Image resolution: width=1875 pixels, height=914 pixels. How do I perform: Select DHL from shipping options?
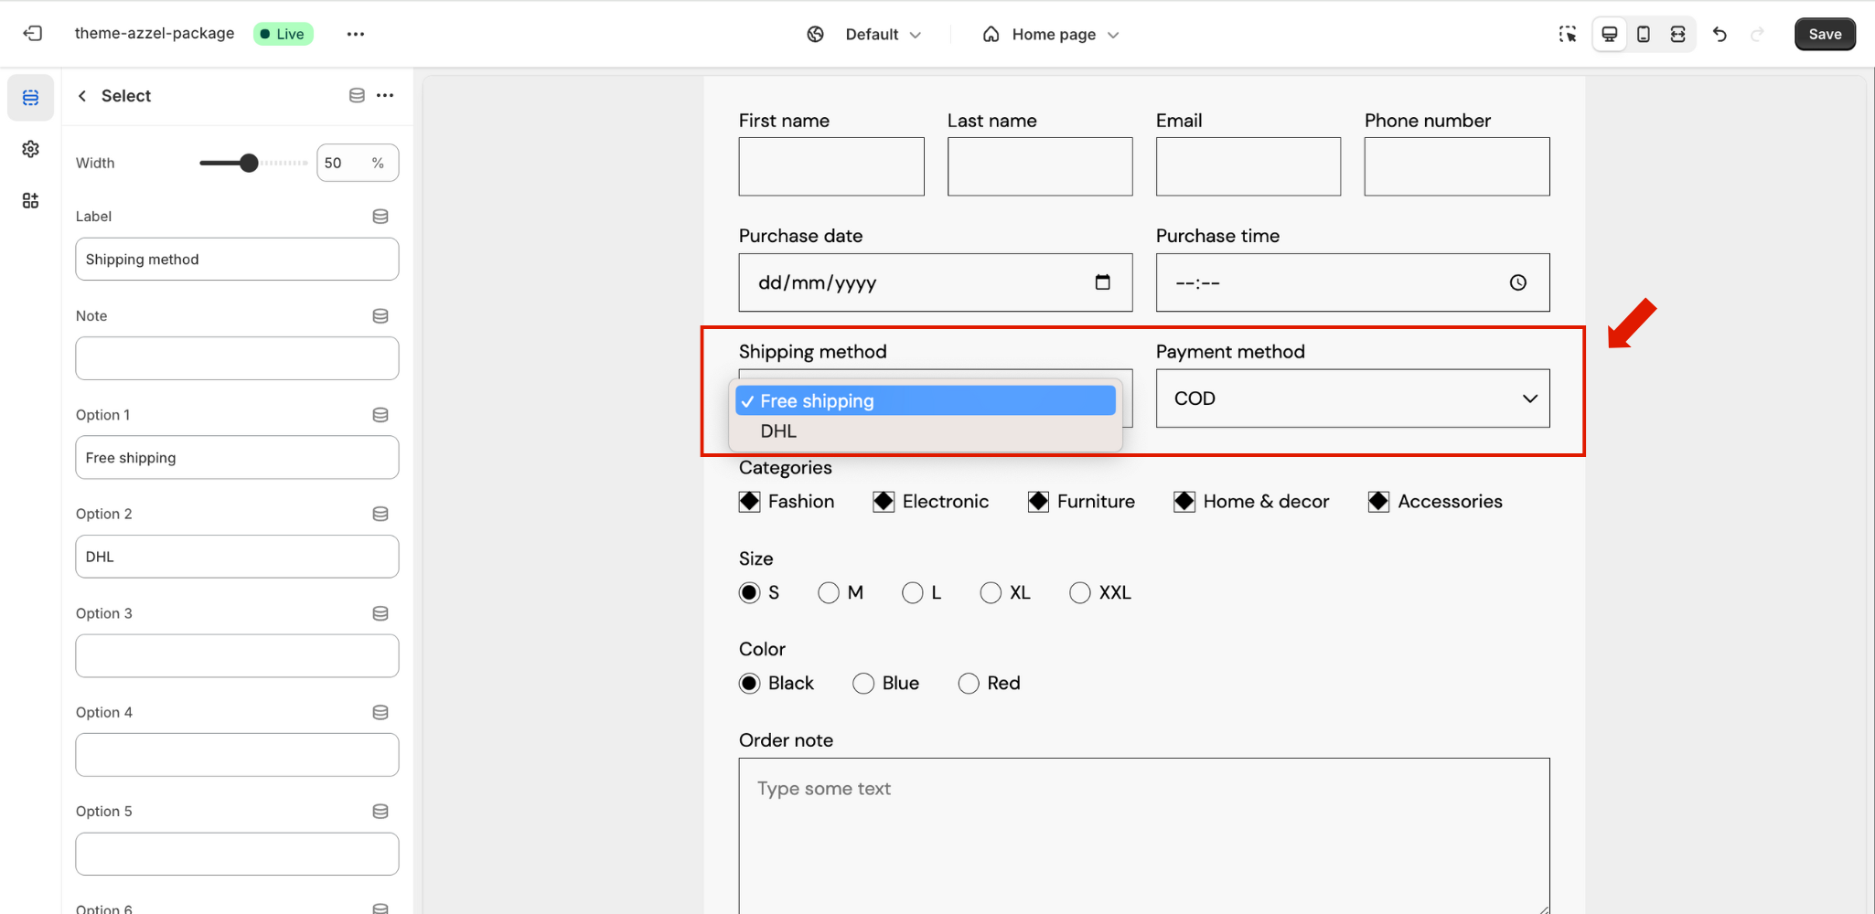779,431
